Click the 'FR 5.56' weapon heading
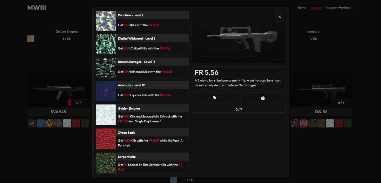The height and width of the screenshot is (183, 381). pos(206,72)
